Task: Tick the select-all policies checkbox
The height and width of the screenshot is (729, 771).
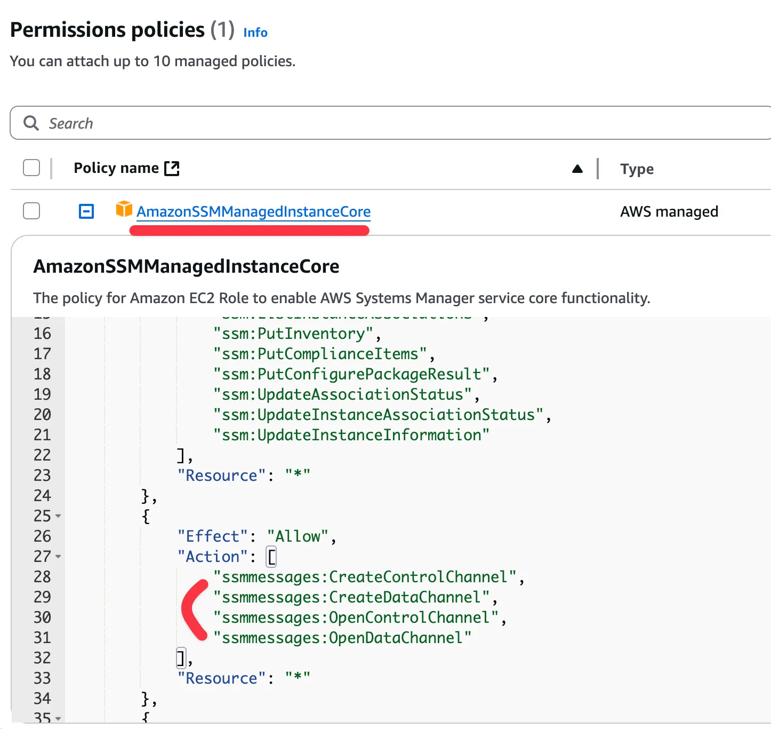Action: [x=31, y=168]
